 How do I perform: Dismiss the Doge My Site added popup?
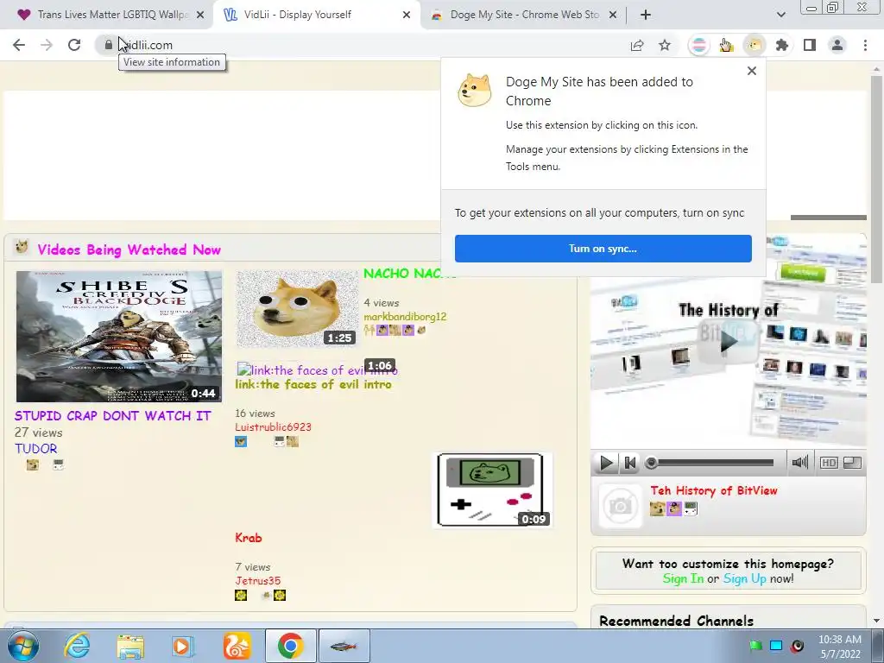752,71
